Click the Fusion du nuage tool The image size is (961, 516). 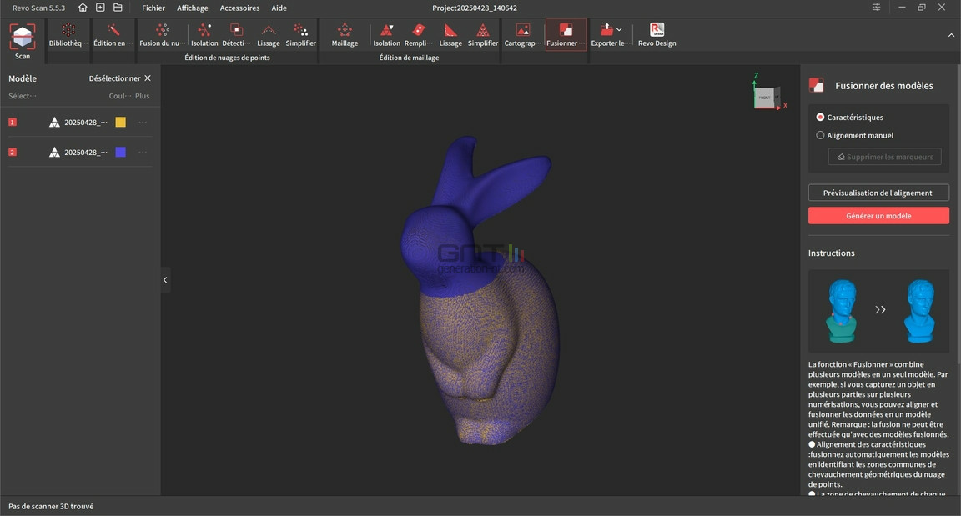pos(163,35)
